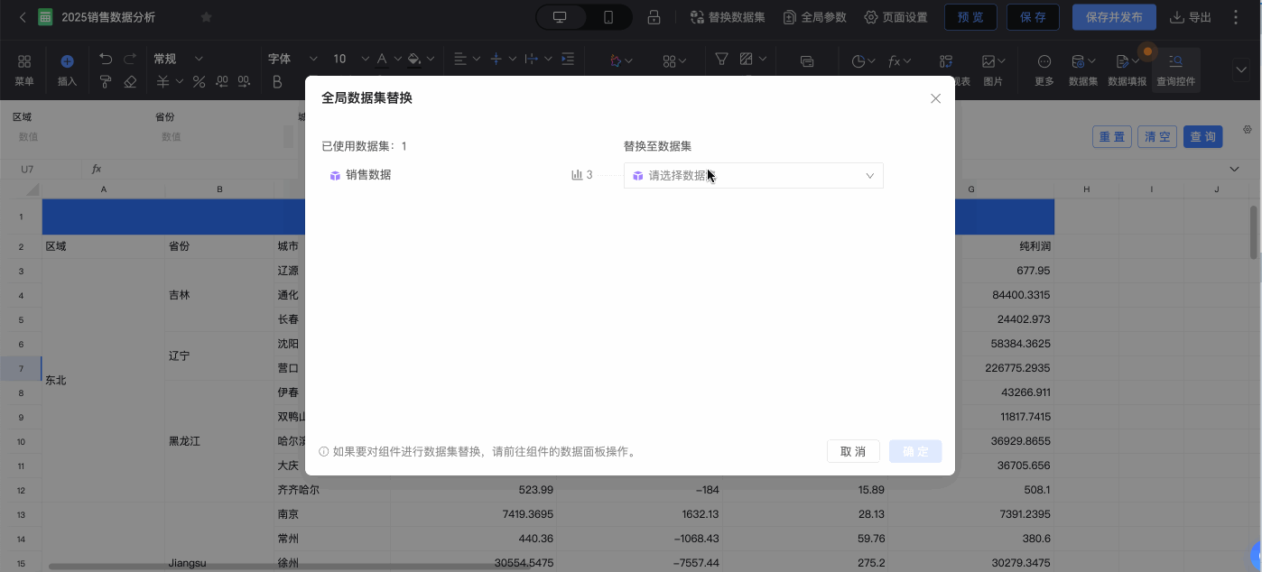Click 查询控件 toolbar icon
The height and width of the screenshot is (572, 1262).
click(x=1175, y=69)
